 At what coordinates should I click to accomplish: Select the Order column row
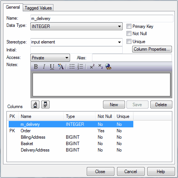(x=71, y=131)
